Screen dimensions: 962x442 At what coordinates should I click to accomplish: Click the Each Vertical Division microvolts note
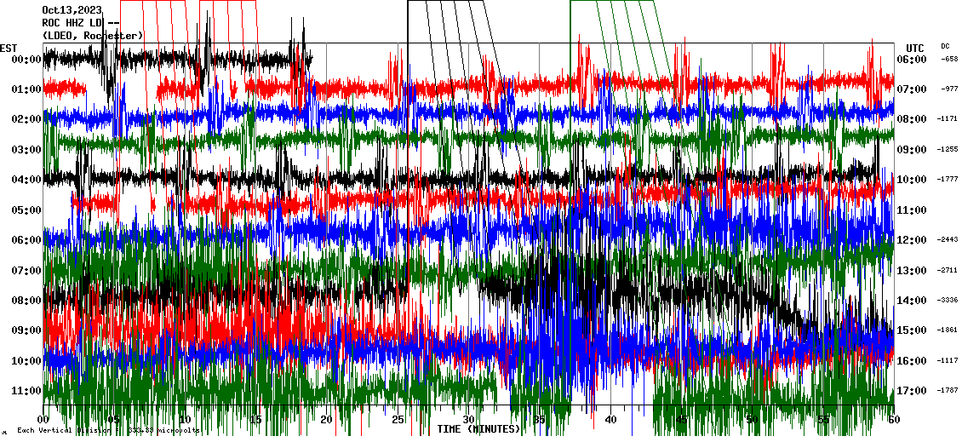pyautogui.click(x=109, y=430)
